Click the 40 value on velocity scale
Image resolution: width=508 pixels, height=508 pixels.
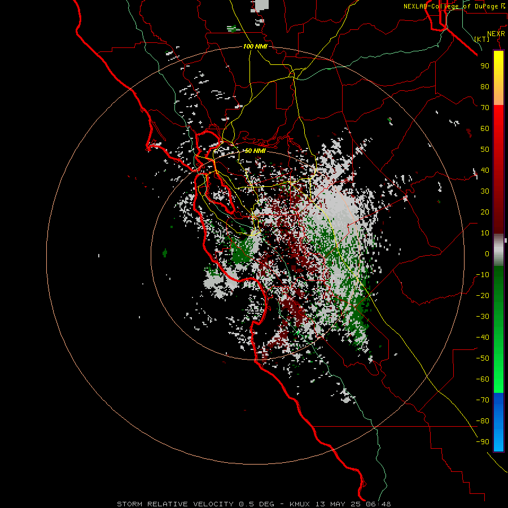pyautogui.click(x=485, y=170)
